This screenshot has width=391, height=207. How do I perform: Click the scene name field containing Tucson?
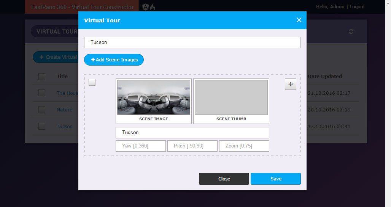click(192, 133)
